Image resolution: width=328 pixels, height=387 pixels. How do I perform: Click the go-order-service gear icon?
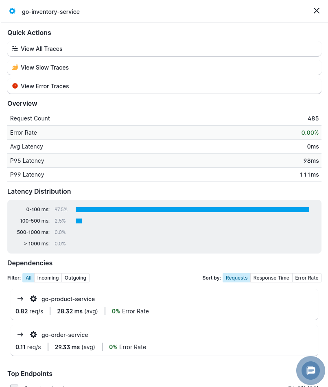tap(33, 335)
